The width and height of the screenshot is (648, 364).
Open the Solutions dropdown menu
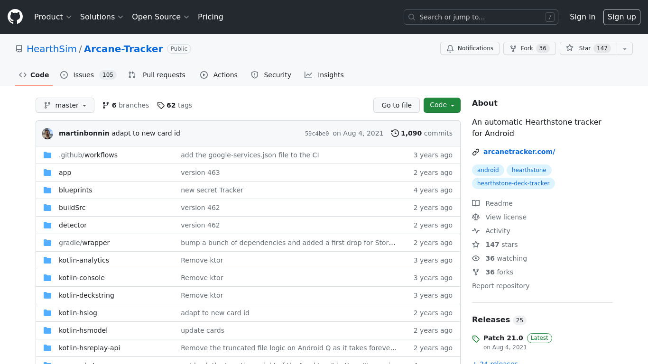coord(102,17)
